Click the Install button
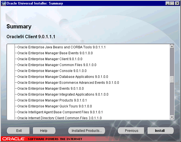The height and width of the screenshot is (142, 181). pyautogui.click(x=161, y=131)
